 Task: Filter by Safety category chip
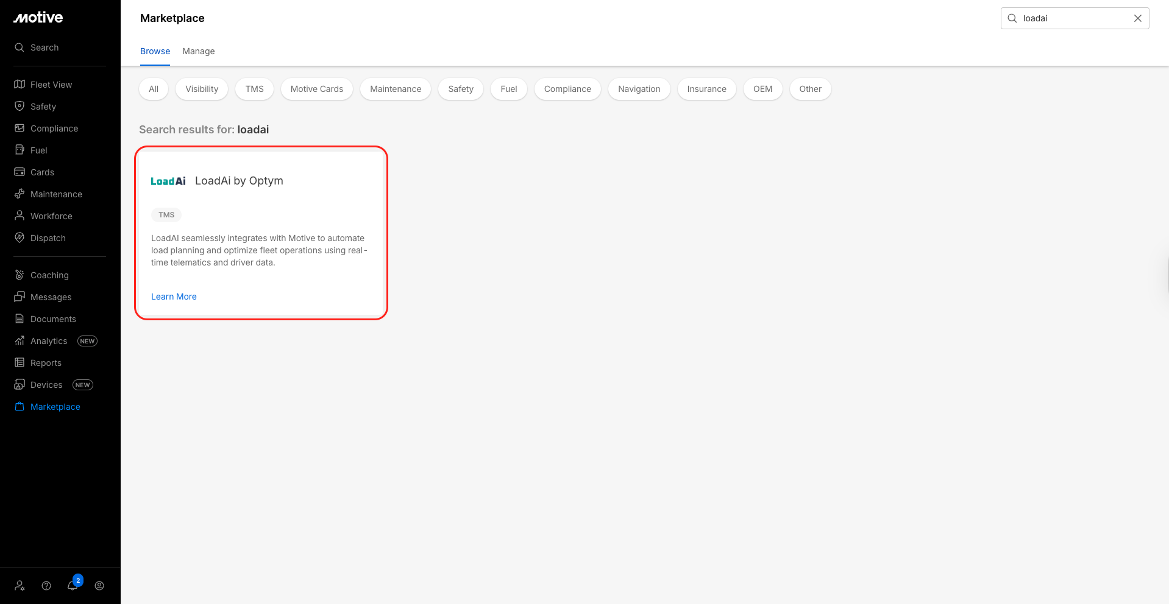click(x=461, y=89)
